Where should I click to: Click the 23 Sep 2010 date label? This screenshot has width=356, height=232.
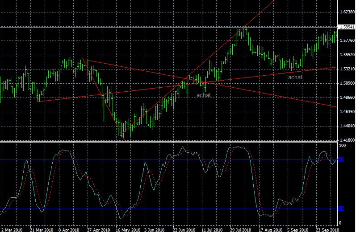327,230
